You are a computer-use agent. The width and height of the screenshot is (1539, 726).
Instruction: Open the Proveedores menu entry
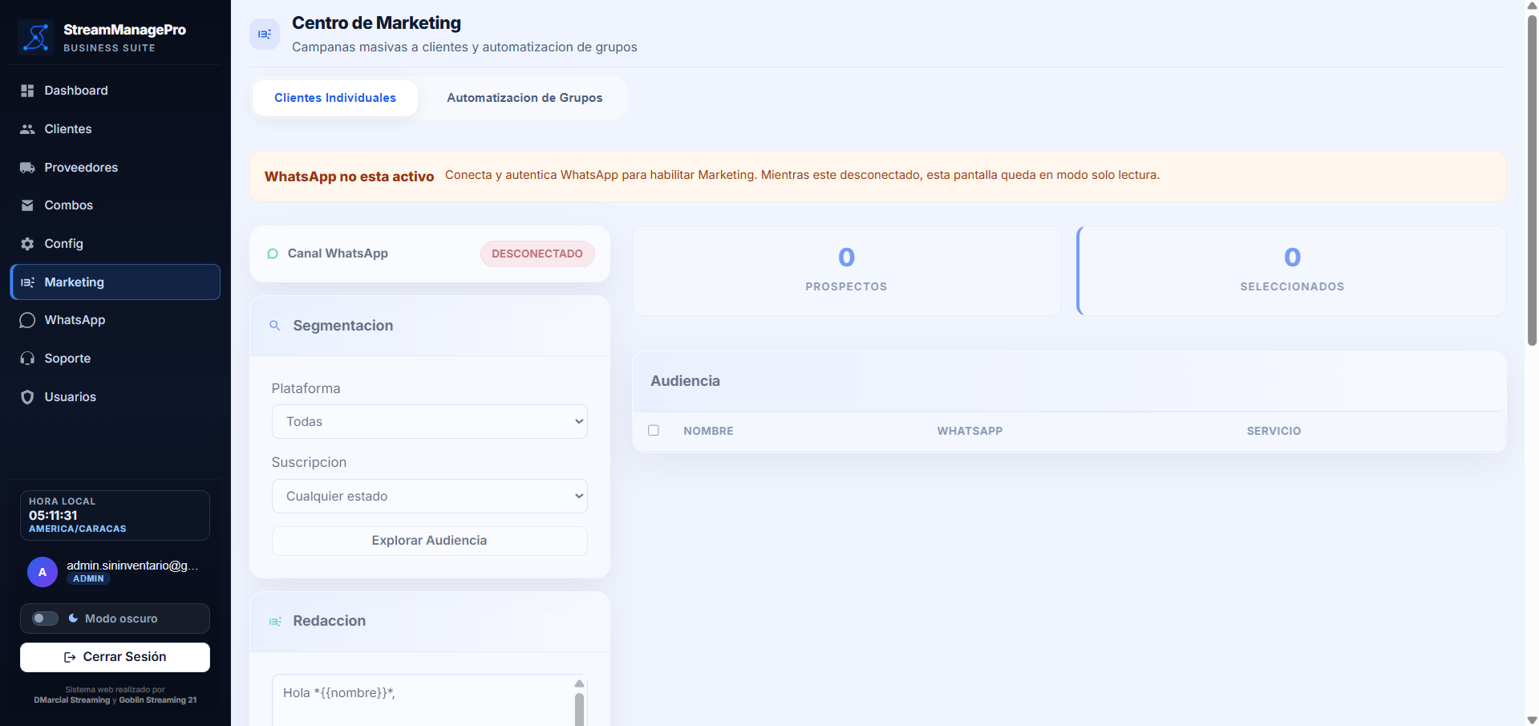(x=115, y=168)
